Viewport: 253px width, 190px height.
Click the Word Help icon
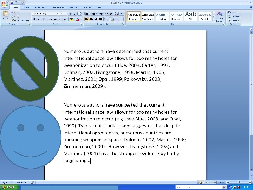tap(251, 7)
